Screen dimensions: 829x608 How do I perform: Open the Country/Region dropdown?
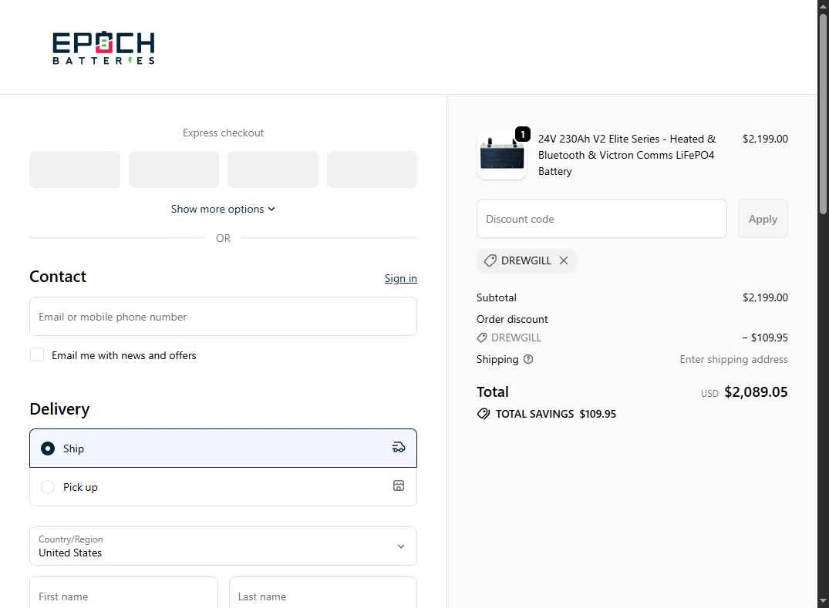(x=223, y=546)
